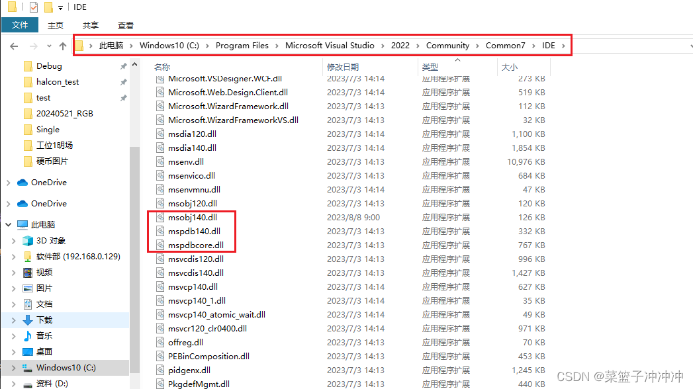Select Microsoft.Web.Design.Client.dll file name
Screen dimensions: 693x389
pos(228,92)
